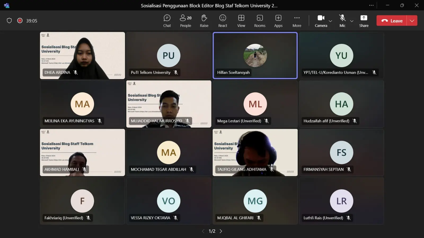Viewport: 424px width, 238px height.
Task: Open the React emoji picker
Action: 223,21
